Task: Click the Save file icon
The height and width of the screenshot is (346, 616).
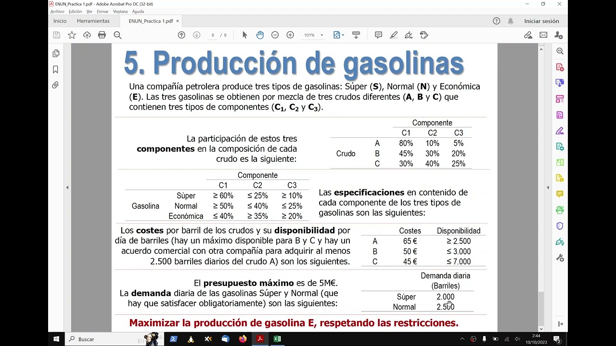Action: [x=56, y=35]
